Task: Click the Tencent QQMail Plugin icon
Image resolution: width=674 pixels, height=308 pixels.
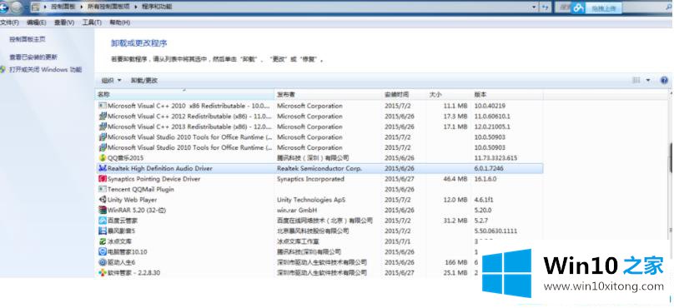Action: pyautogui.click(x=103, y=189)
